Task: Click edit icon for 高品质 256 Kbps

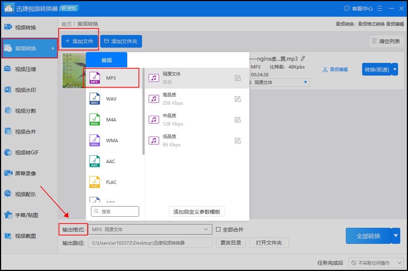Action: (238, 99)
